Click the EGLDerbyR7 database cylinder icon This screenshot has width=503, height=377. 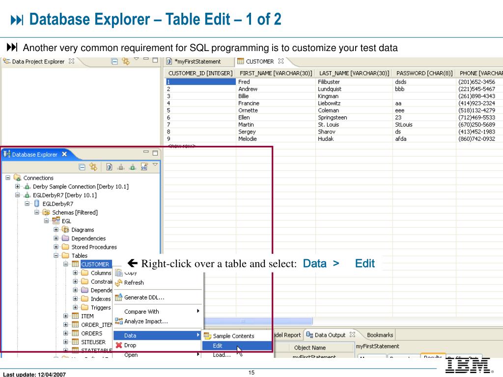pos(37,204)
